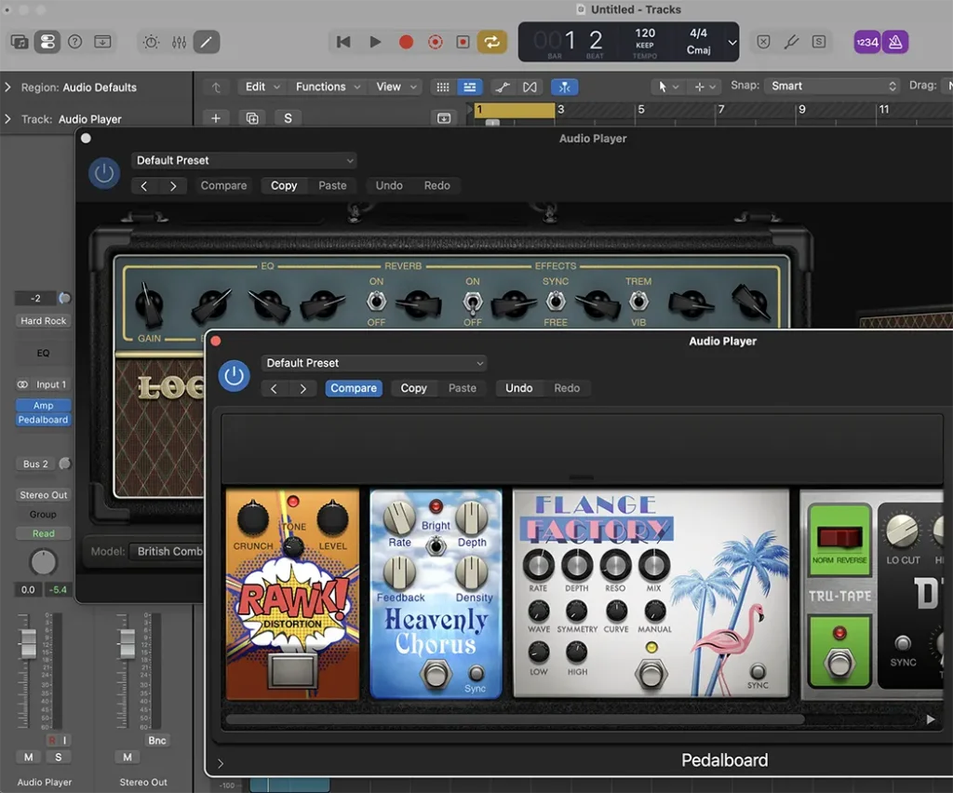Open the Mixer sliders icon

(x=180, y=42)
